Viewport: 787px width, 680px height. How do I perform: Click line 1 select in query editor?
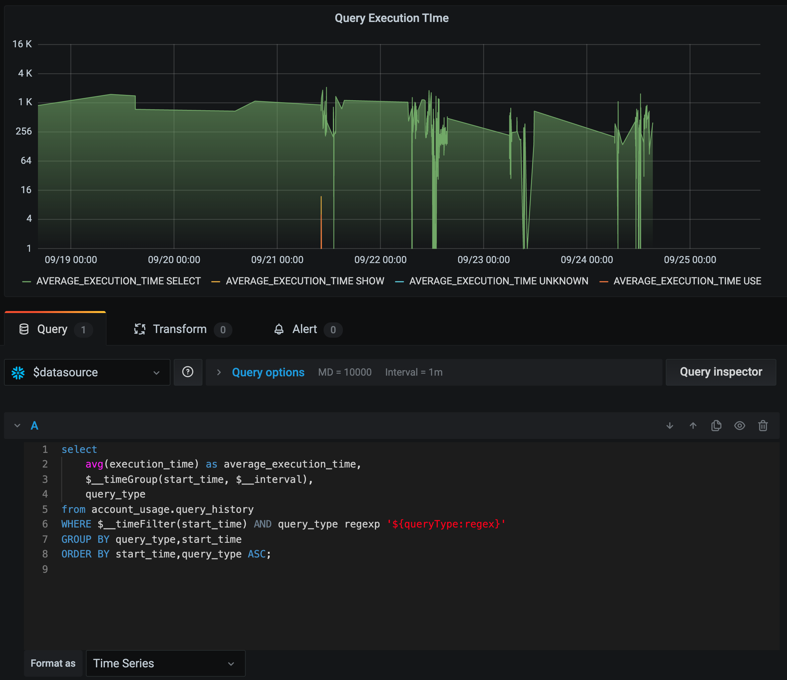pos(79,450)
